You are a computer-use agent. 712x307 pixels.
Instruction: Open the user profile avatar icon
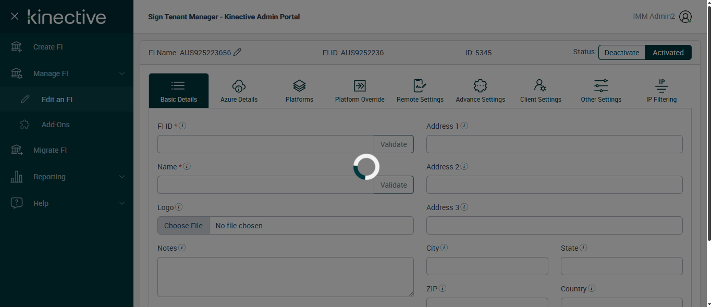pos(685,17)
